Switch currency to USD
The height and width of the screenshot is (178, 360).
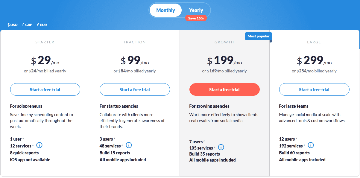[12, 25]
